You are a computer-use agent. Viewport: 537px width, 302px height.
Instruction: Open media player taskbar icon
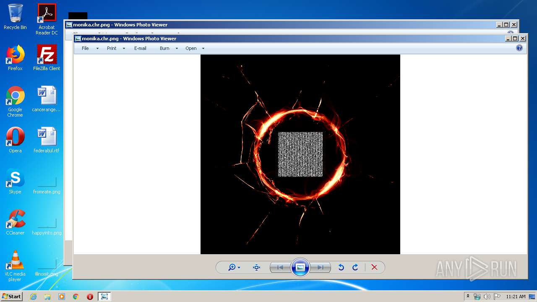62,297
